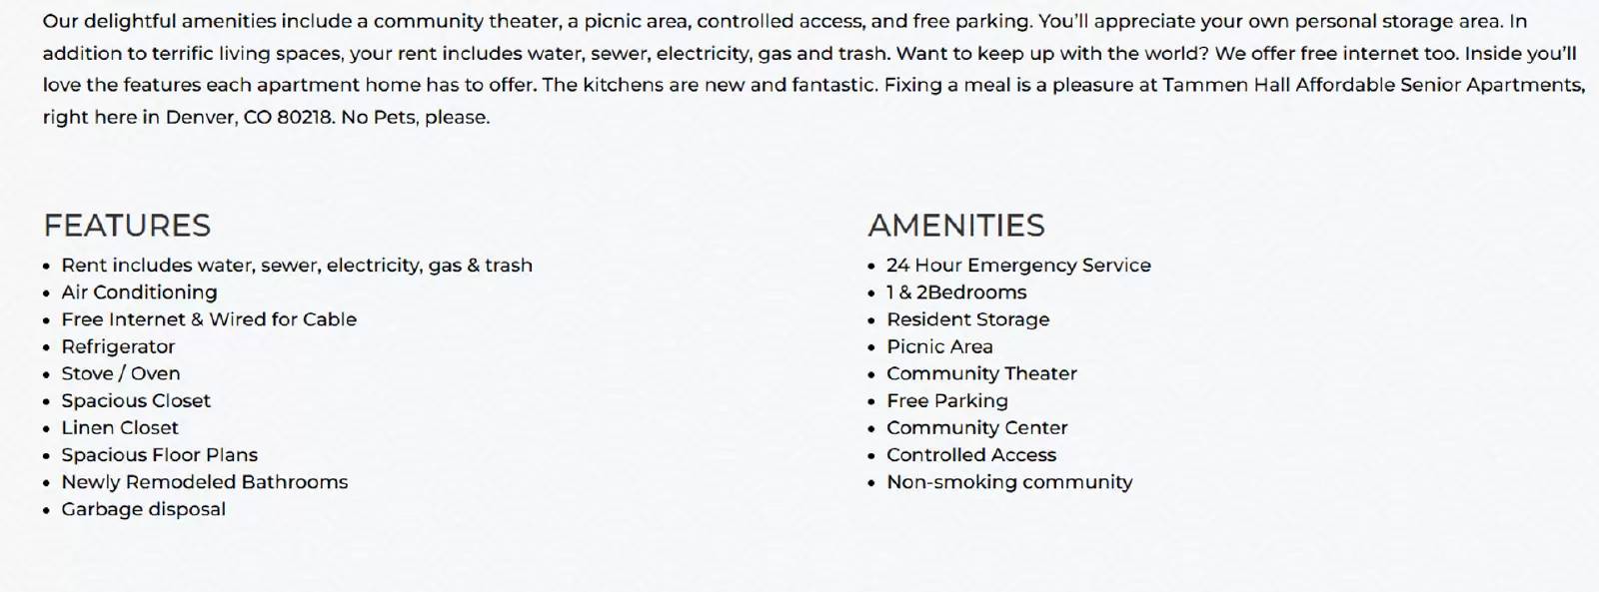The width and height of the screenshot is (1599, 592).
Task: Click the 'Picnic Area' amenity
Action: click(939, 346)
